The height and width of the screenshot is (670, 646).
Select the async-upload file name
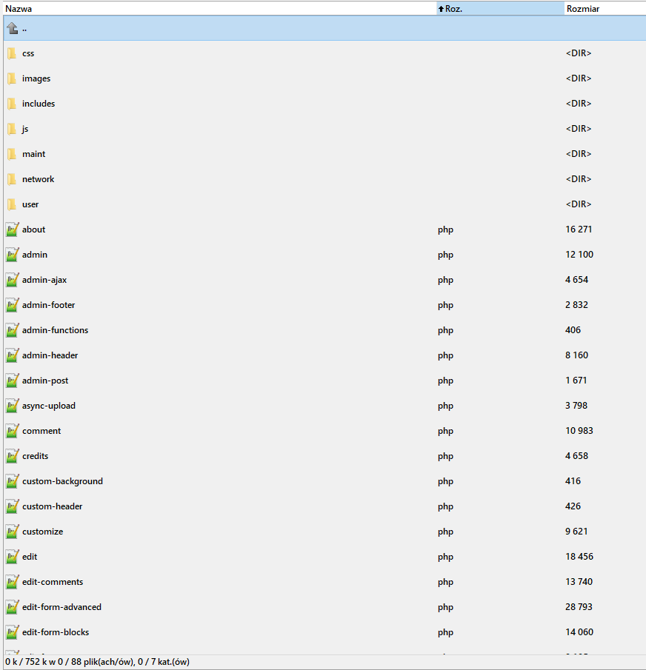pos(49,406)
